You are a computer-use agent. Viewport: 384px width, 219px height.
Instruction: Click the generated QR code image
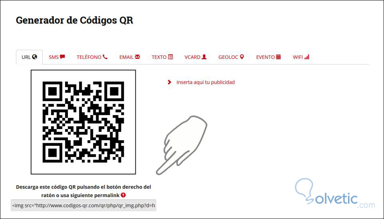(83, 122)
